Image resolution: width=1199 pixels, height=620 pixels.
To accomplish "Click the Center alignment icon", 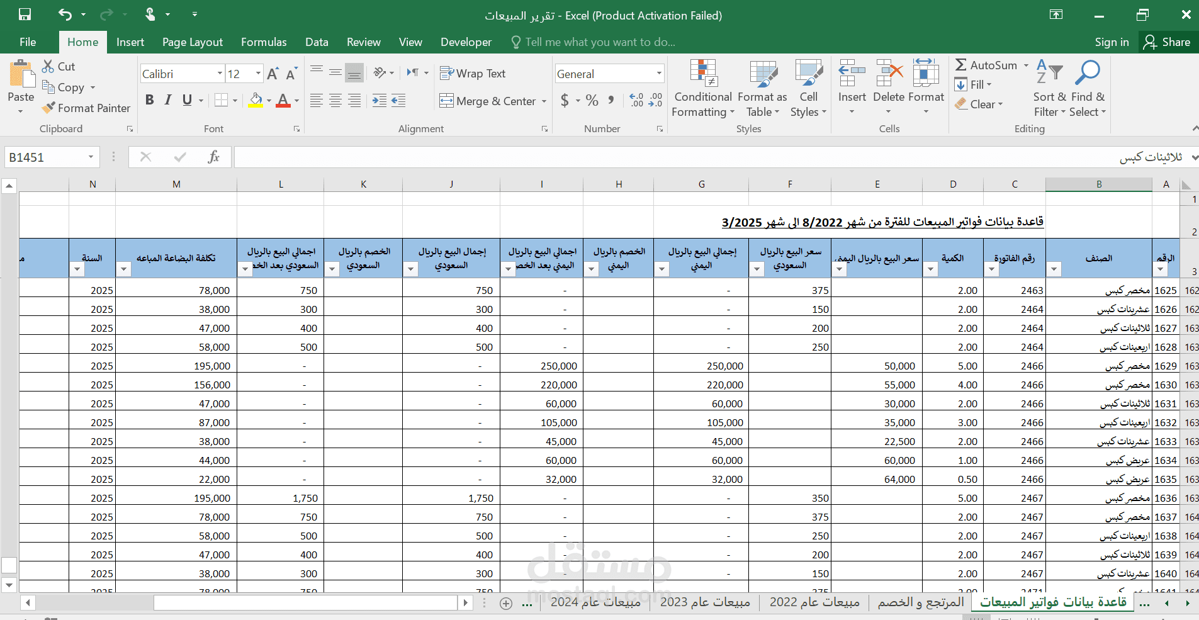I will click(x=335, y=101).
